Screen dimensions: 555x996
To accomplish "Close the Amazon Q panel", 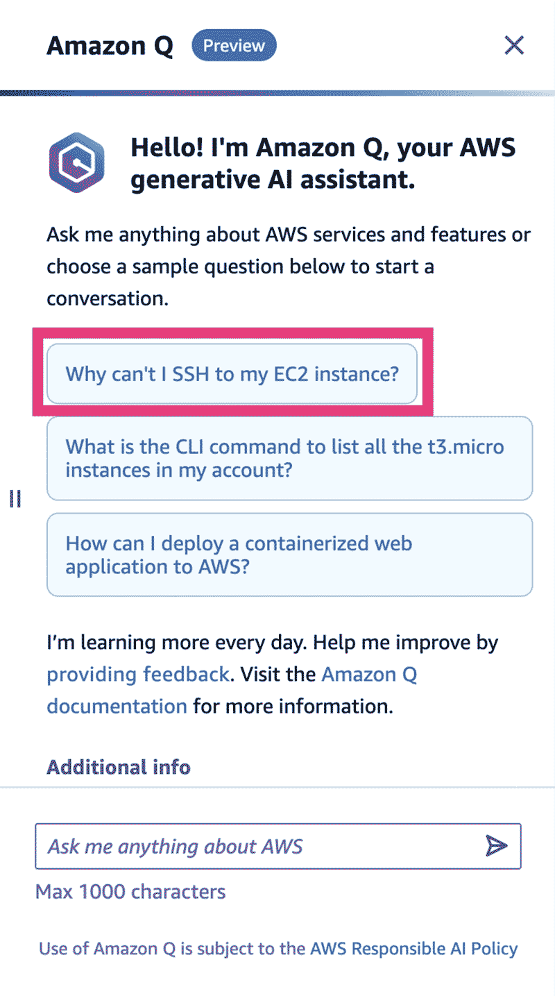I will (513, 46).
